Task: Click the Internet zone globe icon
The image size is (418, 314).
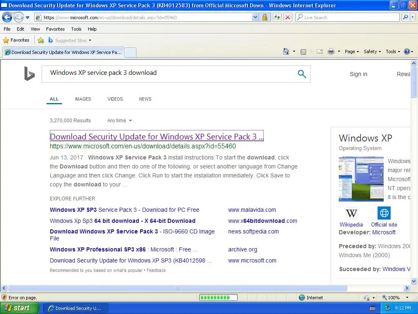Action: 302,298
